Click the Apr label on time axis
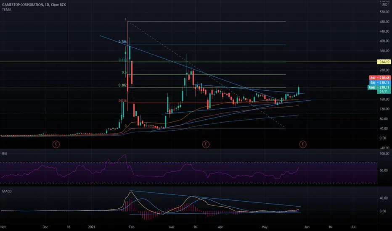The height and width of the screenshot is (231, 392). [x=220, y=227]
